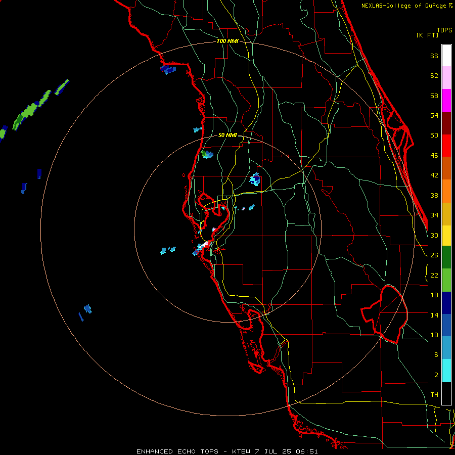Click the NEXLAB-College of DuPage label

click(406, 6)
